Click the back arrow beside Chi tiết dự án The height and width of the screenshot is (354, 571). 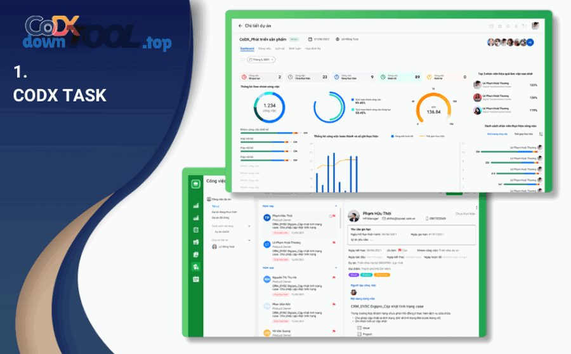[x=240, y=26]
